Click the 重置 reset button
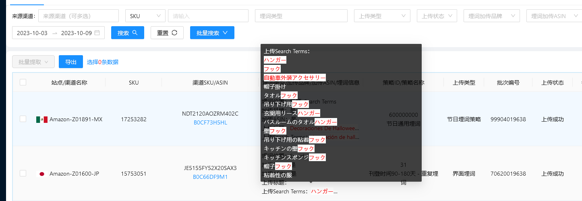The image size is (582, 201). [x=167, y=33]
